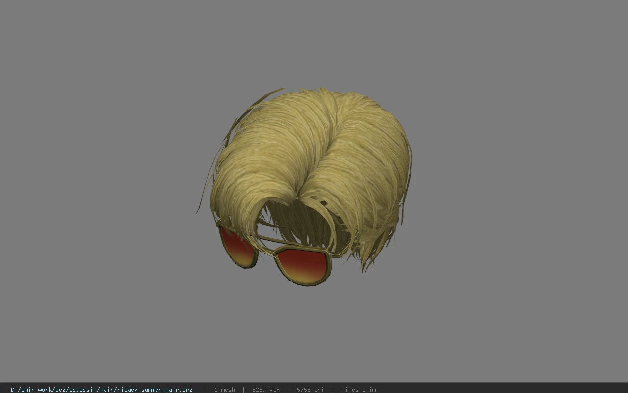The width and height of the screenshot is (628, 393).
Task: Click the '5755 tri' triangle count
Action: (x=310, y=390)
